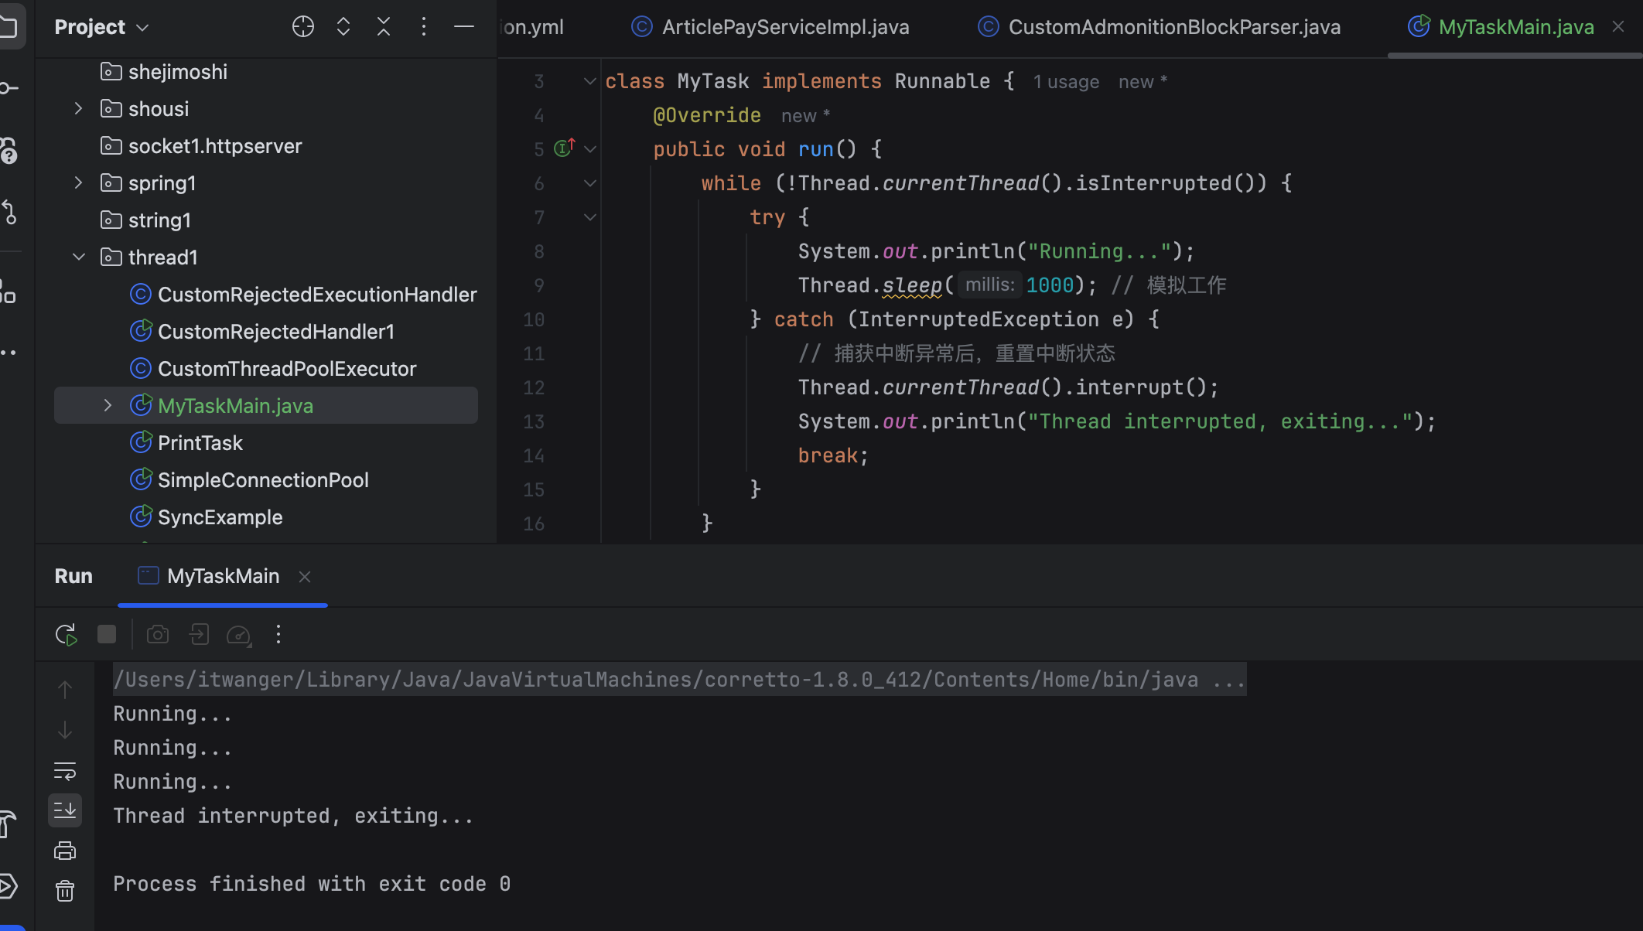
Task: Toggle Scroll to End of console
Action: [65, 810]
